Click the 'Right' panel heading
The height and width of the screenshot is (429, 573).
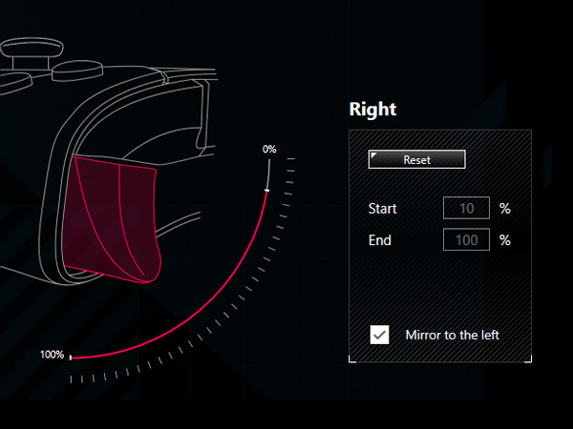(x=372, y=109)
